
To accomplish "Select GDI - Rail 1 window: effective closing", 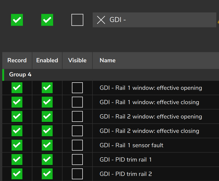I will [x=149, y=102].
